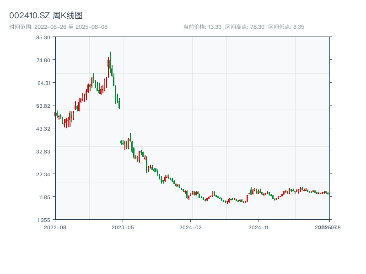The image size is (366, 274).
Task: Click the 002410.SZ 周K线图 chart title
Action: click(46, 16)
